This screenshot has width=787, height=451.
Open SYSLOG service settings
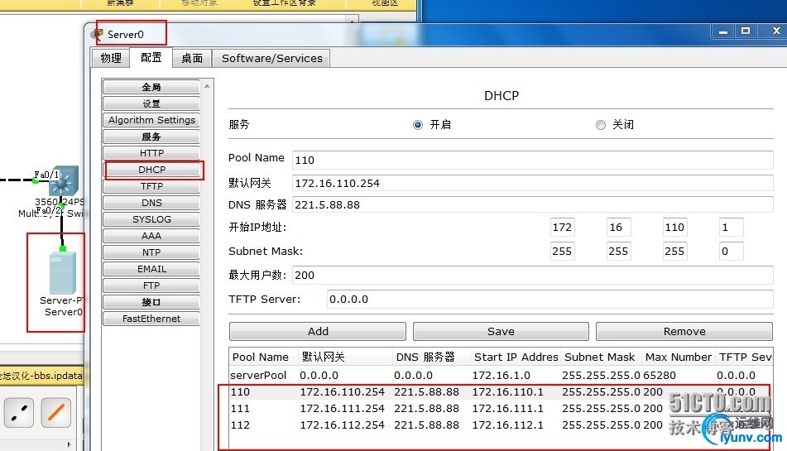[151, 219]
